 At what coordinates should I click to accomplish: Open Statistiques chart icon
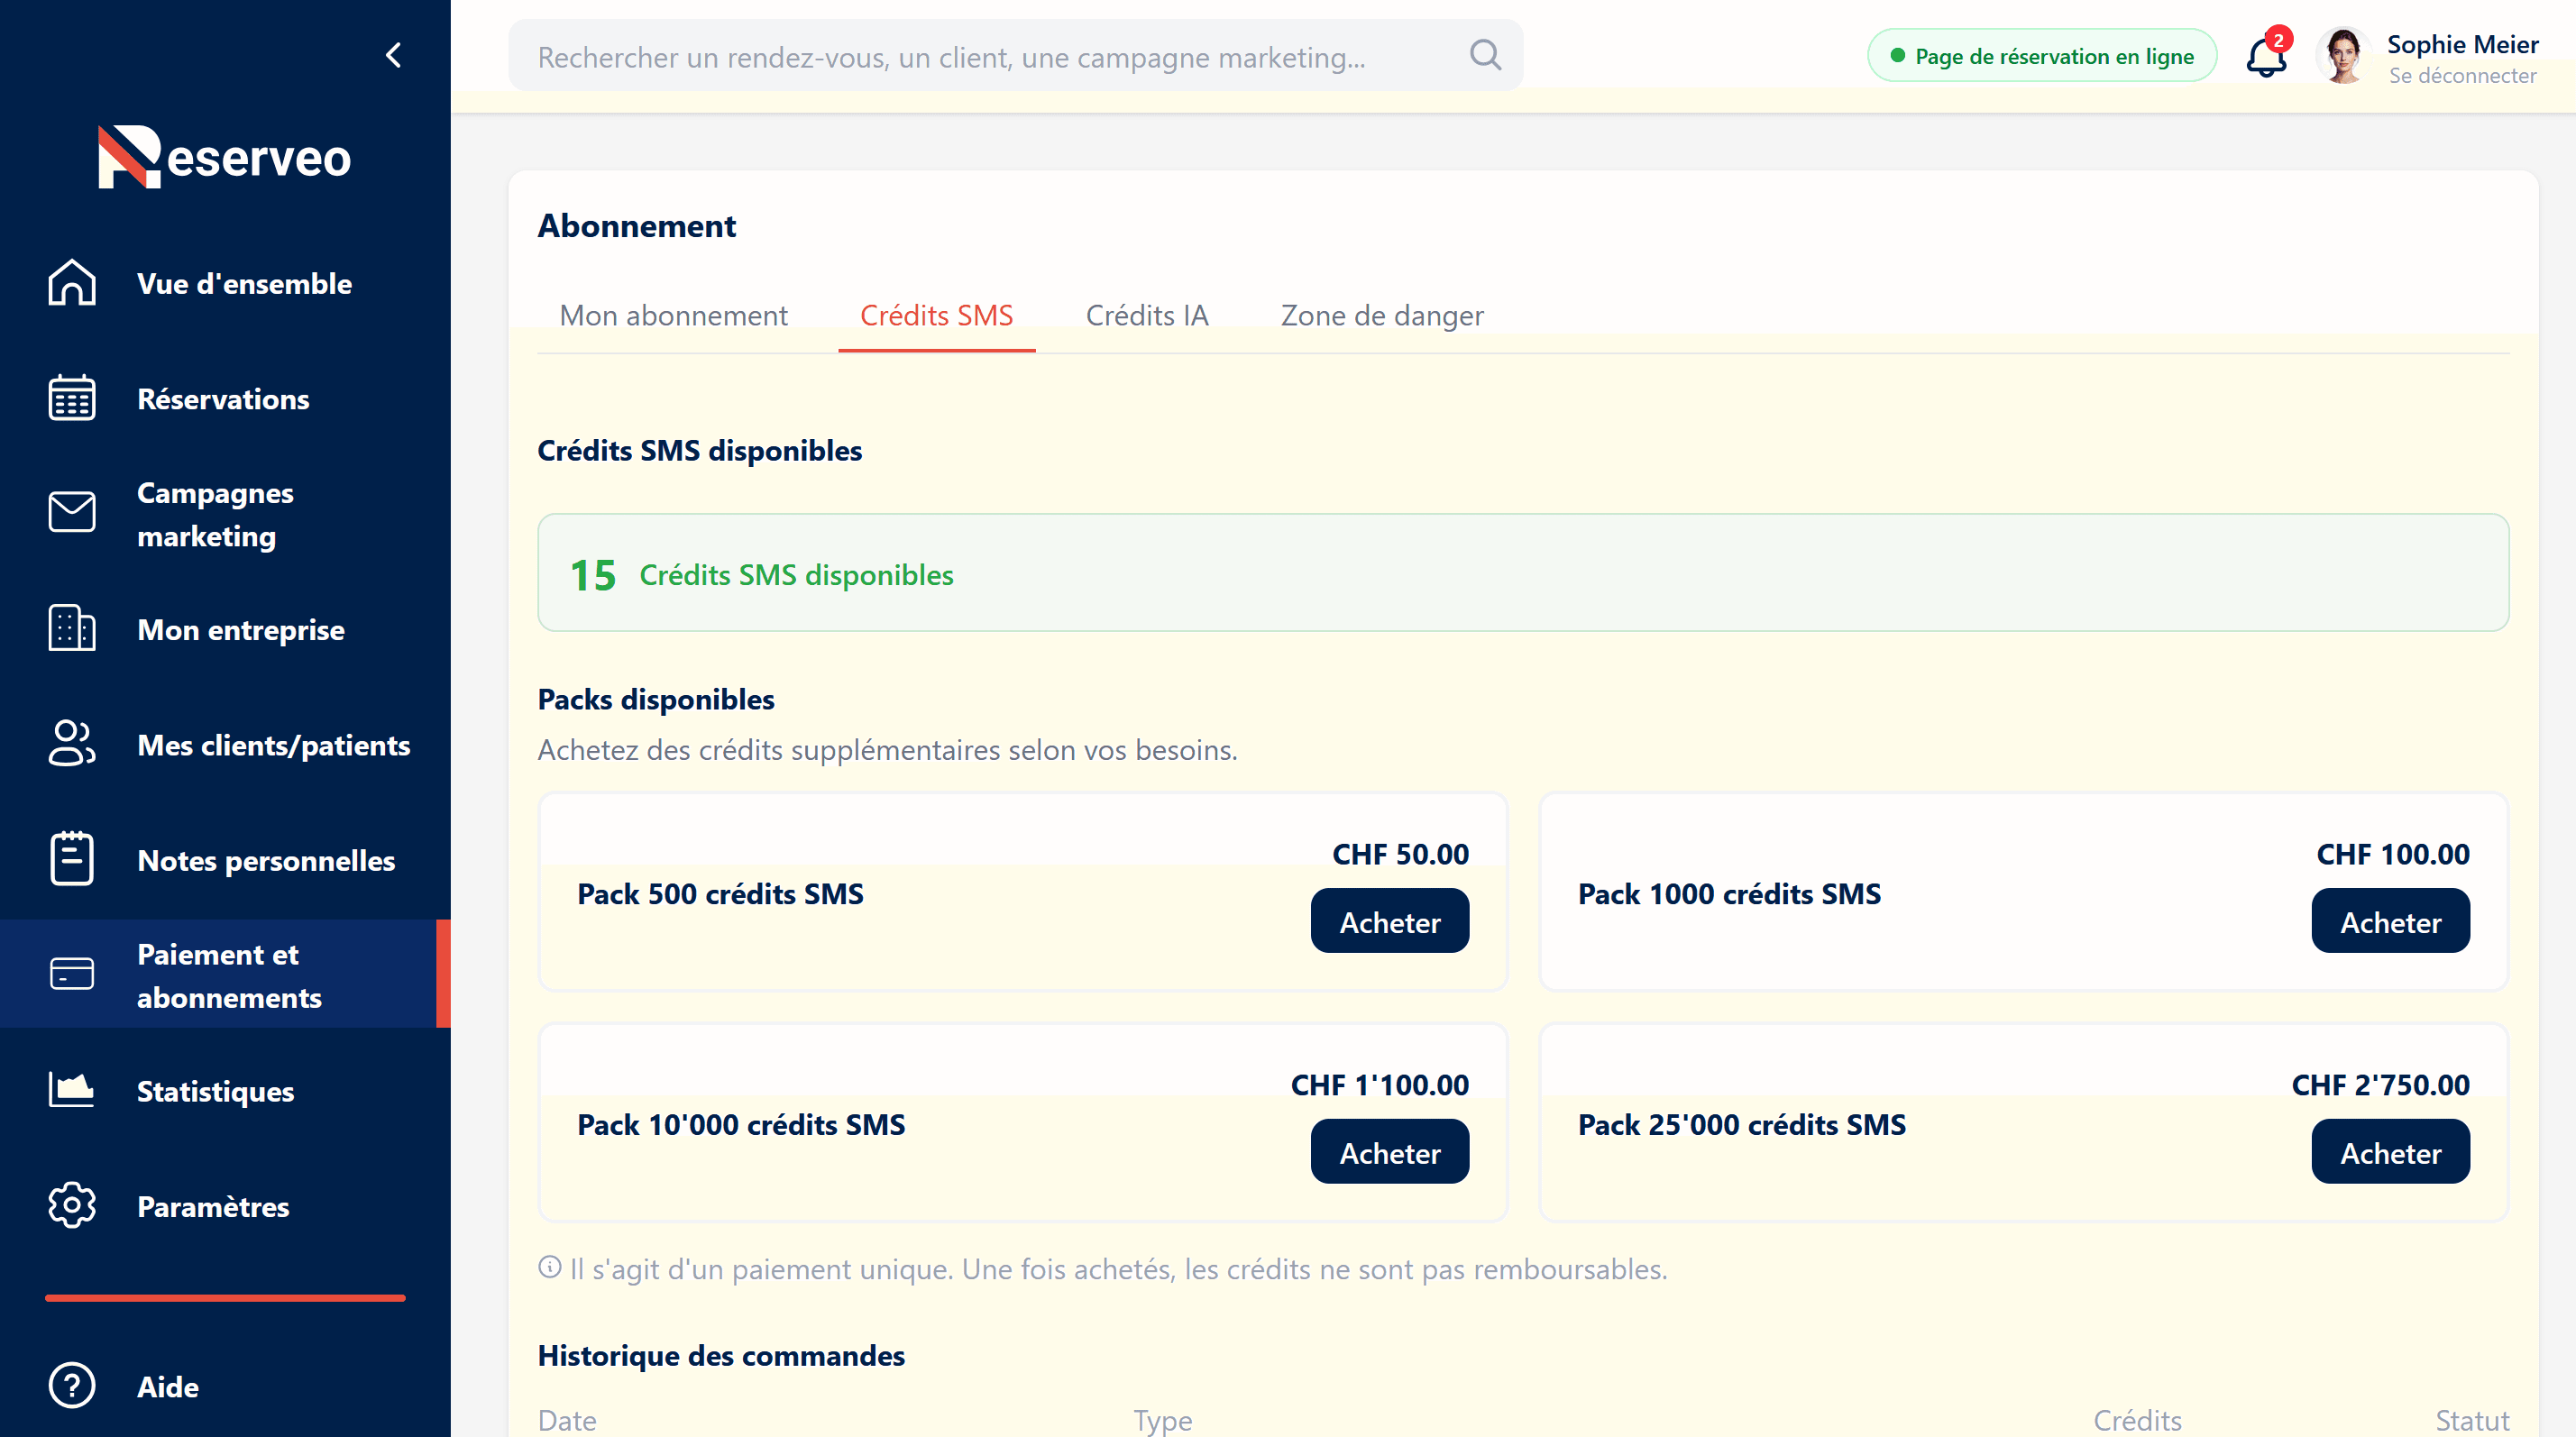tap(72, 1090)
